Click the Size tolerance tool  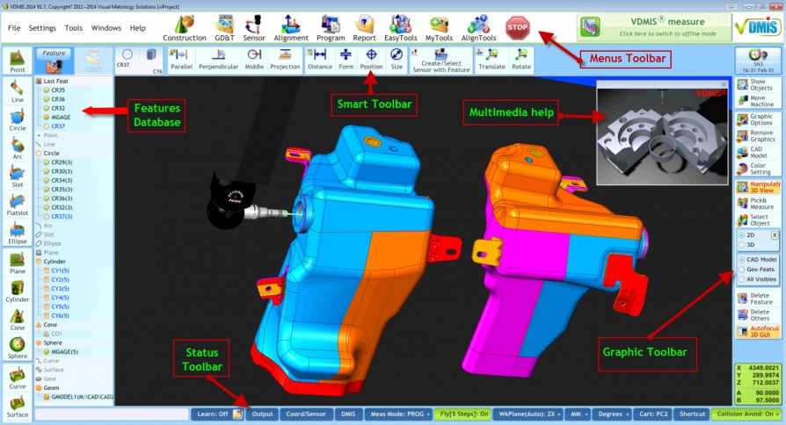tap(397, 60)
